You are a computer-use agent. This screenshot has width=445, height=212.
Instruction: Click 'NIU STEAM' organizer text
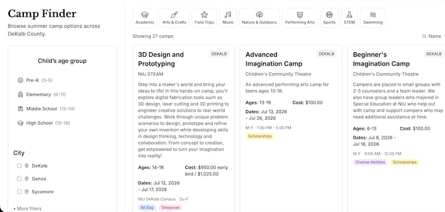(x=151, y=74)
